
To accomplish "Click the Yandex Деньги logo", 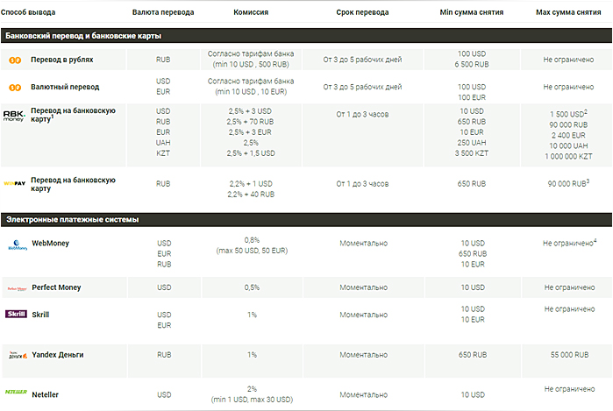I will coord(17,355).
